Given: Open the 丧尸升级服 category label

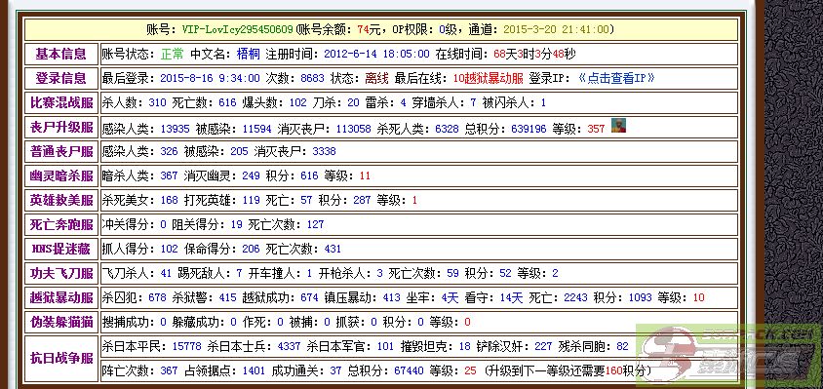Looking at the screenshot, I should click(60, 128).
